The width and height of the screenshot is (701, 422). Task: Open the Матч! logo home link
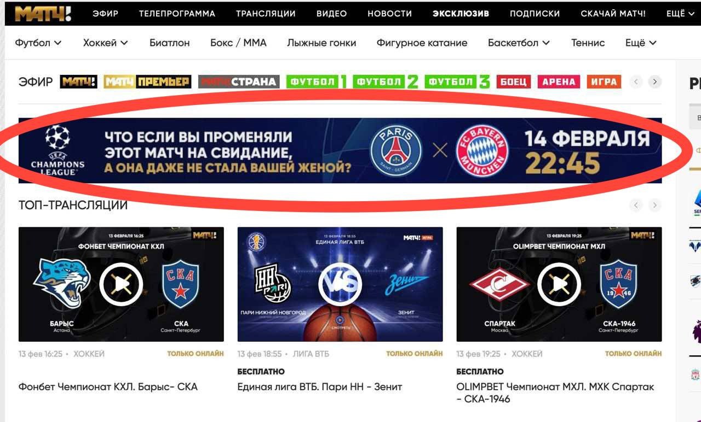43,13
